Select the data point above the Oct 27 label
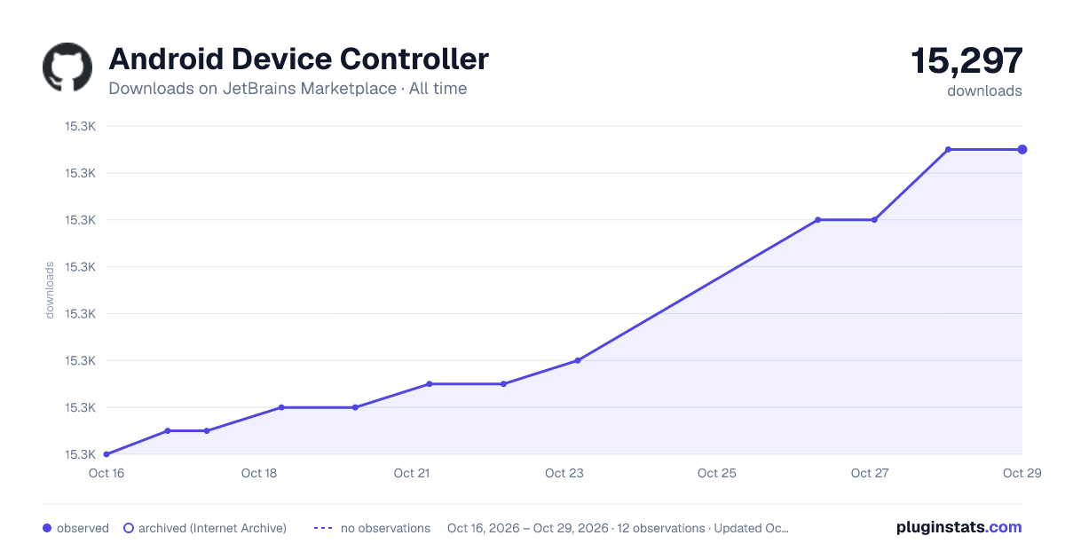 tap(874, 219)
